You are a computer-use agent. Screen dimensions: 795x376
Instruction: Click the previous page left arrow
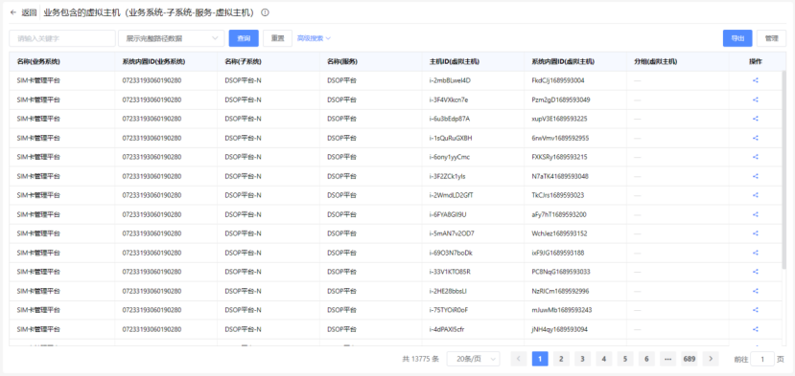pos(519,359)
